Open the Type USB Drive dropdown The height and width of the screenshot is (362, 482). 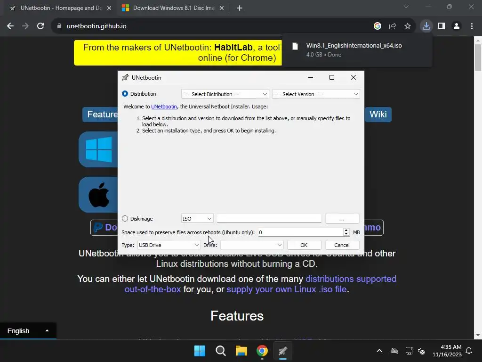pyautogui.click(x=169, y=245)
